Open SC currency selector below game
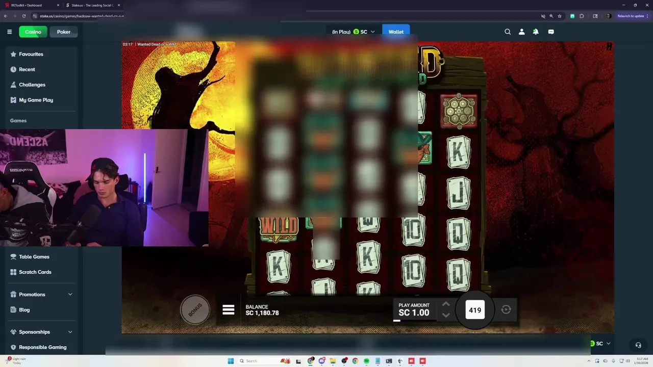Image resolution: width=653 pixels, height=367 pixels. click(600, 344)
